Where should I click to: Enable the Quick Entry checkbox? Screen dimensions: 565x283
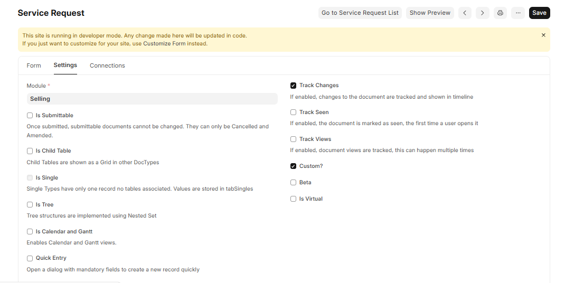click(x=30, y=259)
